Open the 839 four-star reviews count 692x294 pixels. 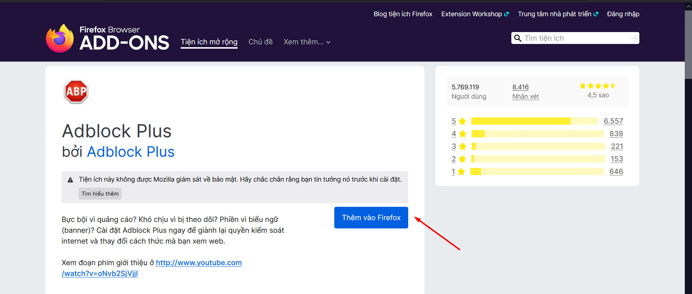tap(616, 134)
